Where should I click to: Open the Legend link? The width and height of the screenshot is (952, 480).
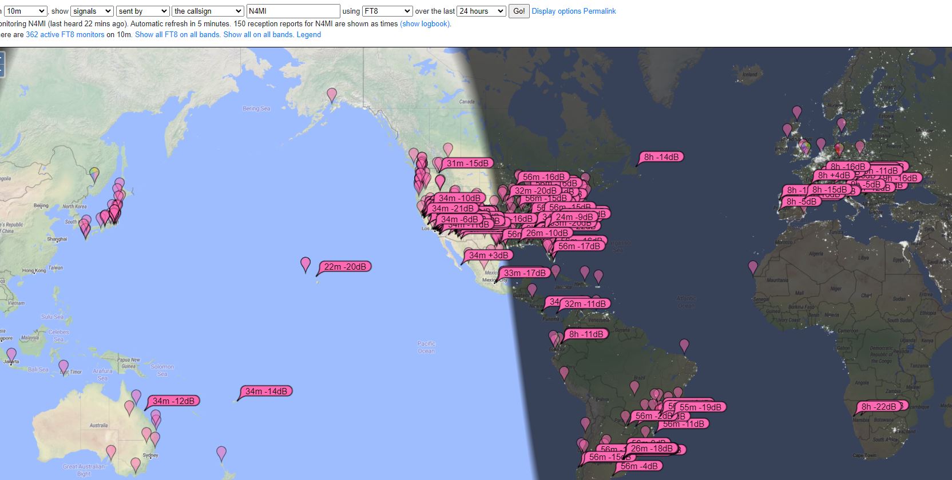click(308, 35)
